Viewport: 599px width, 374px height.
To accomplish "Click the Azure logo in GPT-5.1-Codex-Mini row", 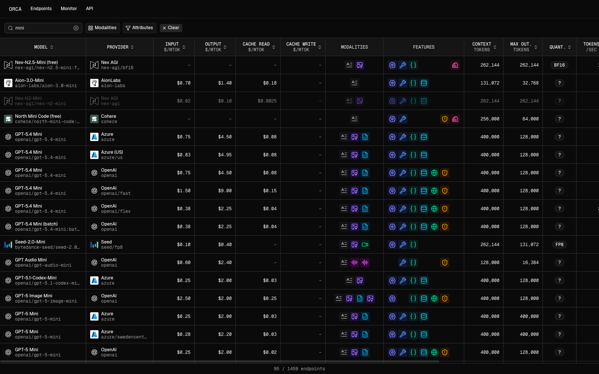I will pyautogui.click(x=94, y=280).
